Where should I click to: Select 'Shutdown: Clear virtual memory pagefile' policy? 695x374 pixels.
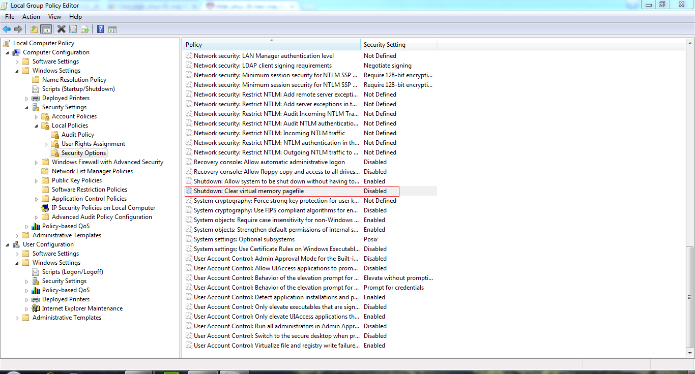click(x=248, y=191)
